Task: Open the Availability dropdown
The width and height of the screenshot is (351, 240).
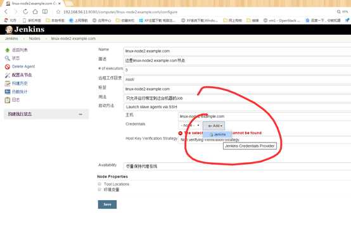Action: pyautogui.click(x=237, y=166)
